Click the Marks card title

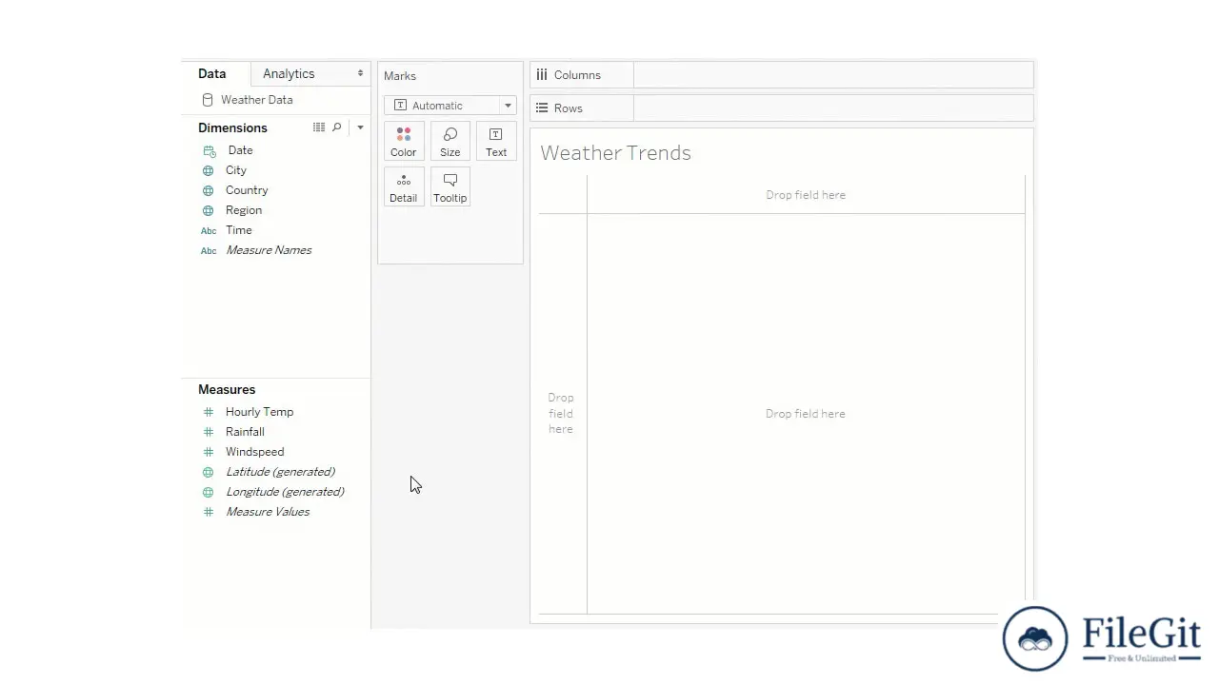400,76
